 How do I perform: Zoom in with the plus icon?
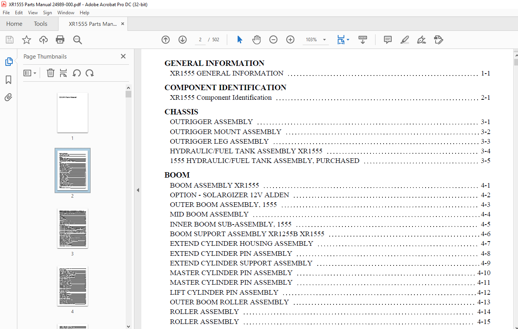coord(290,40)
